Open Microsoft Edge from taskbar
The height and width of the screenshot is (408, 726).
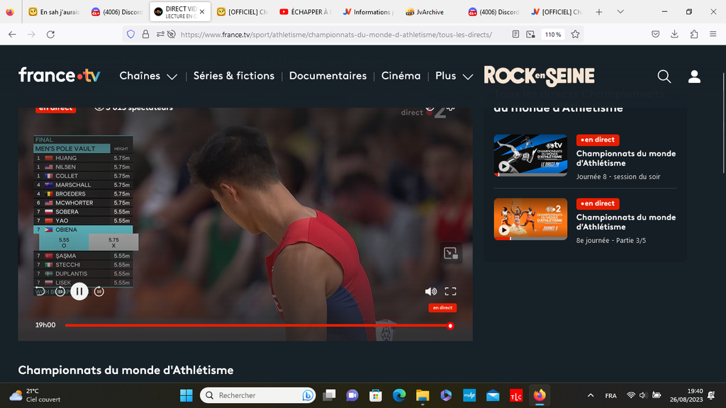[x=399, y=395]
